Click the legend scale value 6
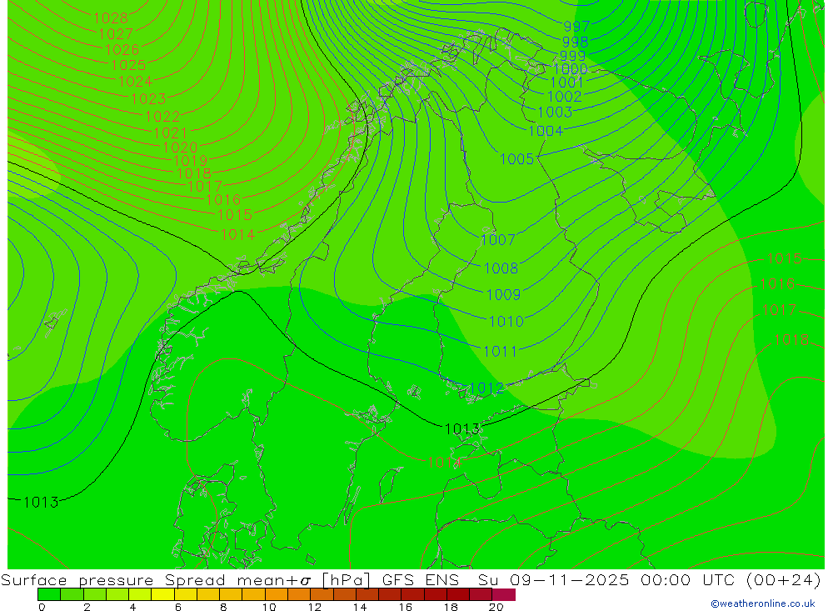 [178, 607]
